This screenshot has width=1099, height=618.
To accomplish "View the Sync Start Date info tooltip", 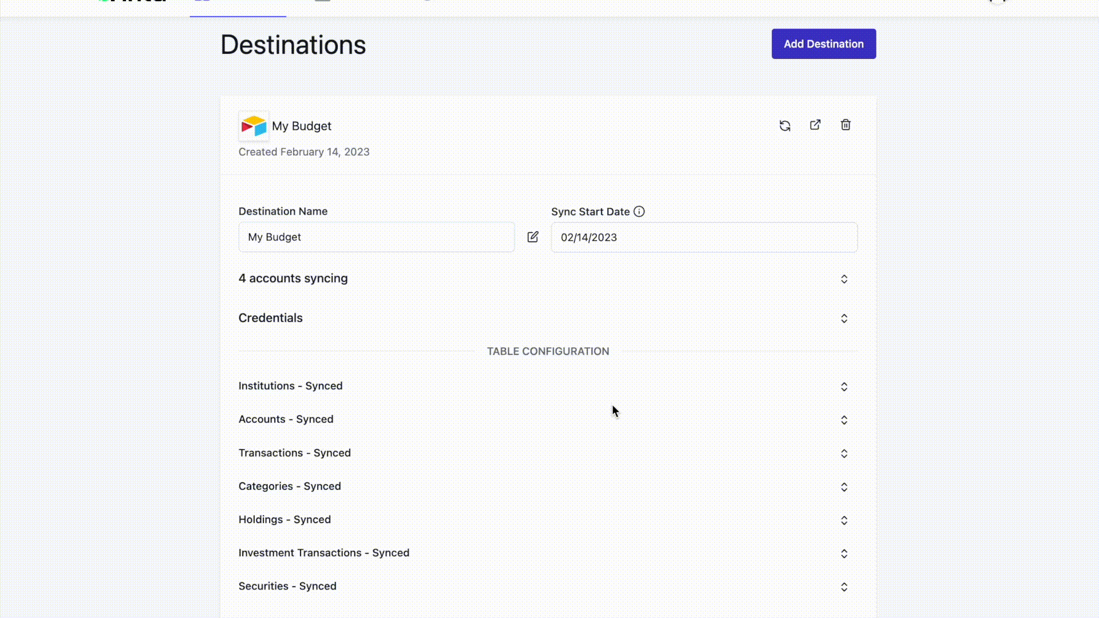I will coord(639,211).
